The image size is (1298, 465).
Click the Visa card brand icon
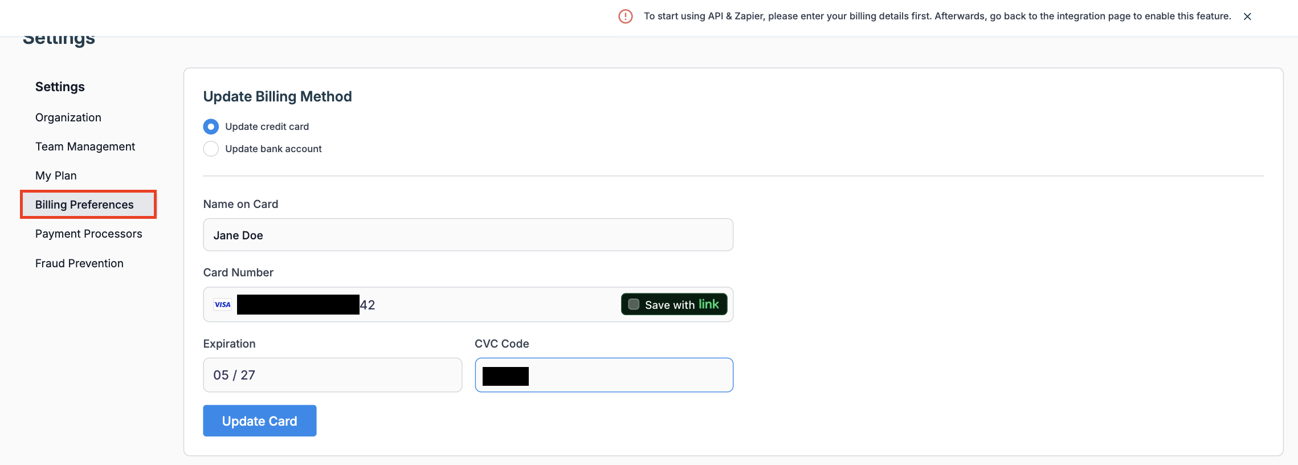point(222,305)
